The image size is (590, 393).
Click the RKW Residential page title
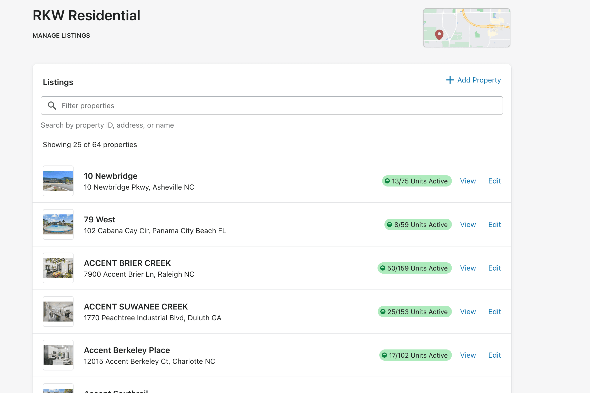pyautogui.click(x=87, y=15)
